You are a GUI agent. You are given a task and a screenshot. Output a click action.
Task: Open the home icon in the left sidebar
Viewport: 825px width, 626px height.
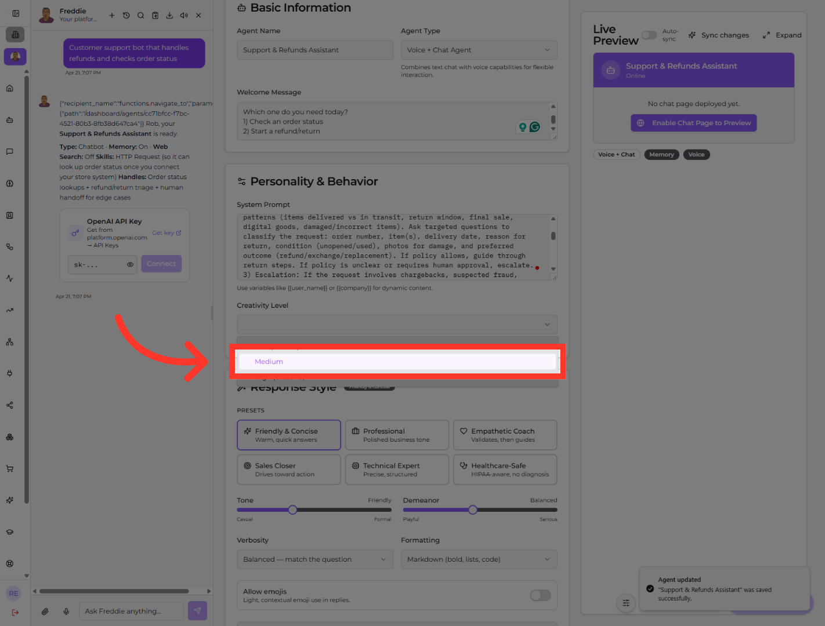pyautogui.click(x=10, y=88)
